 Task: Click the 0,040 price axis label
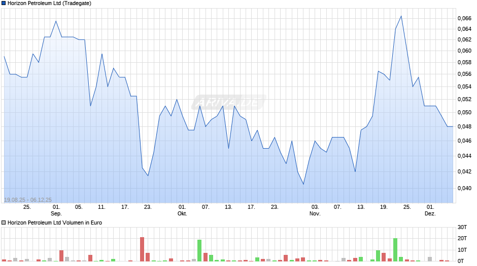click(464, 188)
